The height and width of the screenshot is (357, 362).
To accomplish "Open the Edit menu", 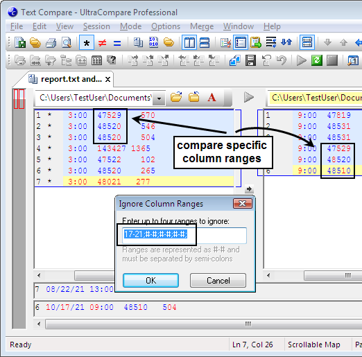I will click(x=40, y=26).
